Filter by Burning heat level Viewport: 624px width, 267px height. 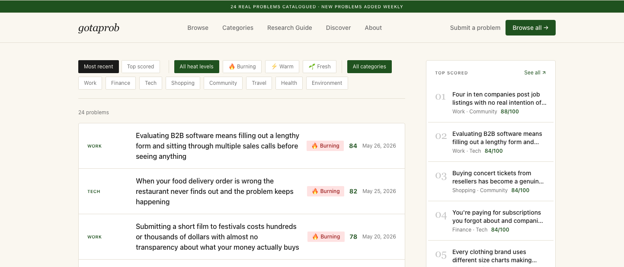242,67
